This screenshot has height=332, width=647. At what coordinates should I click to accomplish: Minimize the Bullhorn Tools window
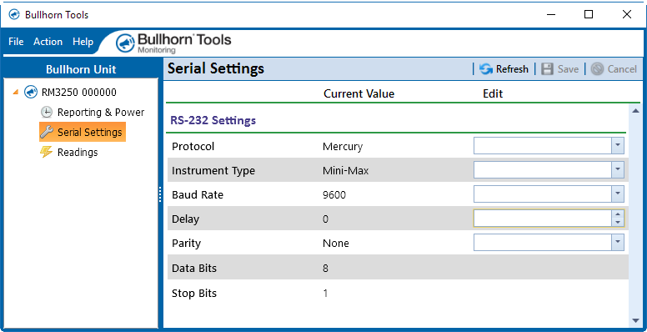coord(551,14)
